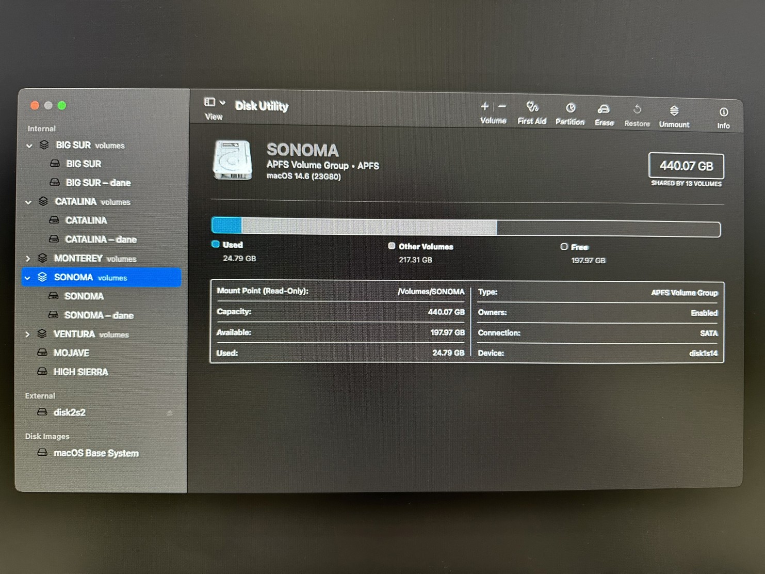Click the SATA connection value
This screenshot has width=765, height=574.
tap(709, 333)
